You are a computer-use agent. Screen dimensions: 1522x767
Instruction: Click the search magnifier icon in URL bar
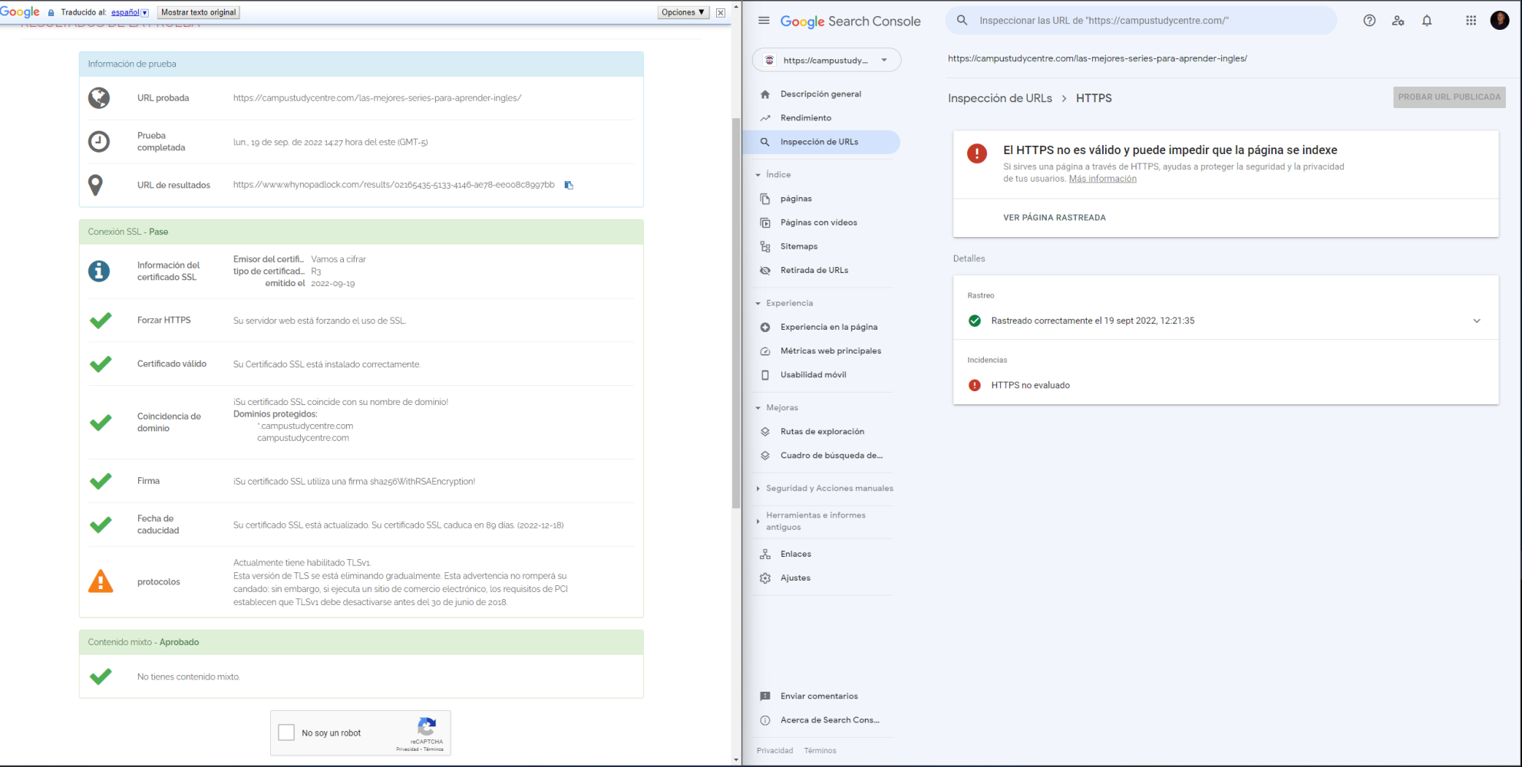(x=962, y=21)
